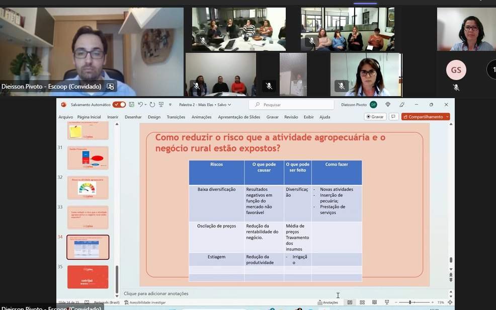Click the Save icon in quick access toolbar
Screen dimensions: 496x310
[131, 105]
